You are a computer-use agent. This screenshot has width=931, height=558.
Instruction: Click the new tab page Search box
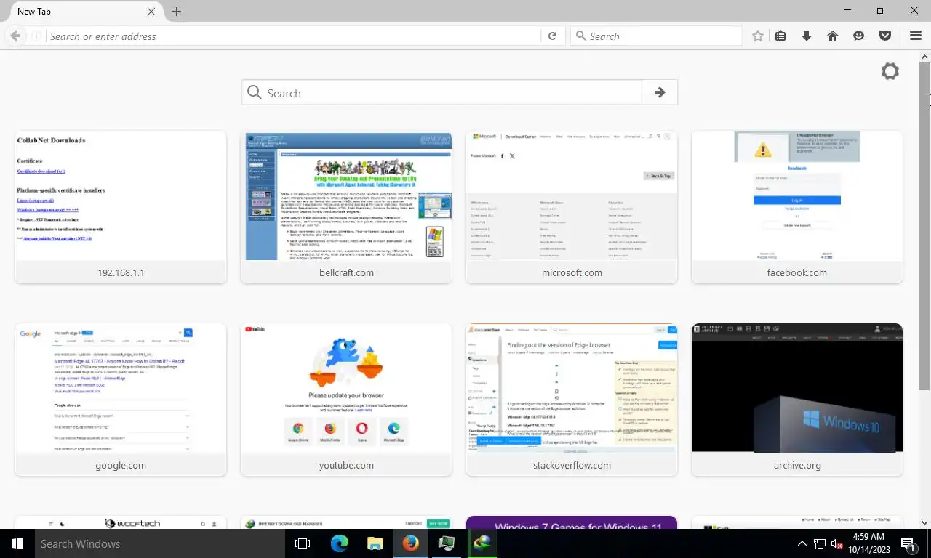coord(442,92)
